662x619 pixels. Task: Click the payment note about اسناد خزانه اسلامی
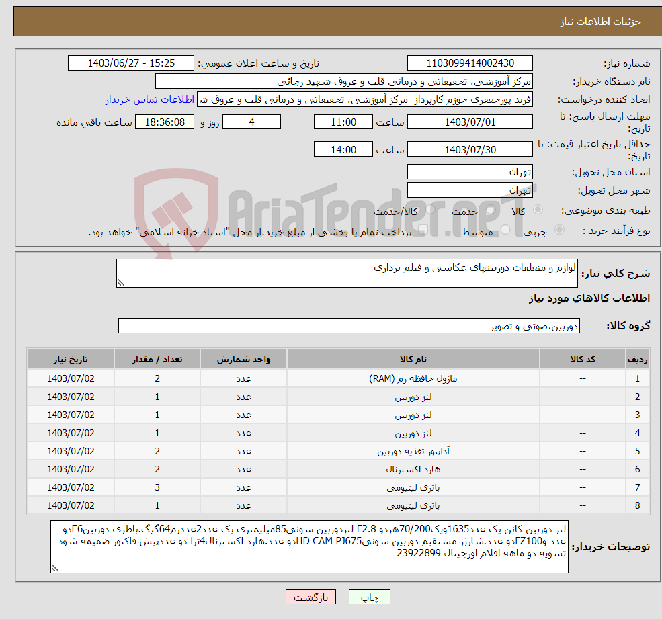(249, 233)
